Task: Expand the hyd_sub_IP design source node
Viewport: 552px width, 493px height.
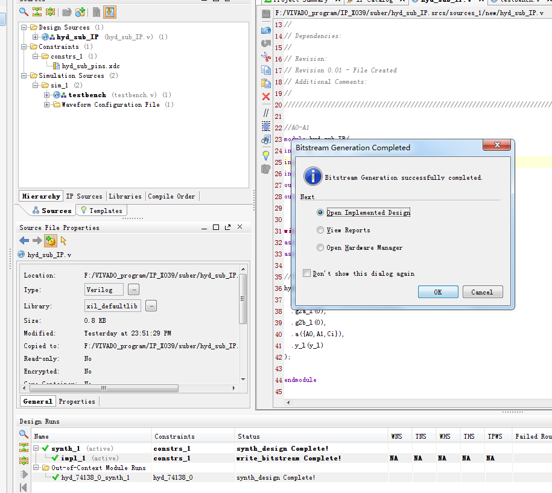Action: (36, 37)
